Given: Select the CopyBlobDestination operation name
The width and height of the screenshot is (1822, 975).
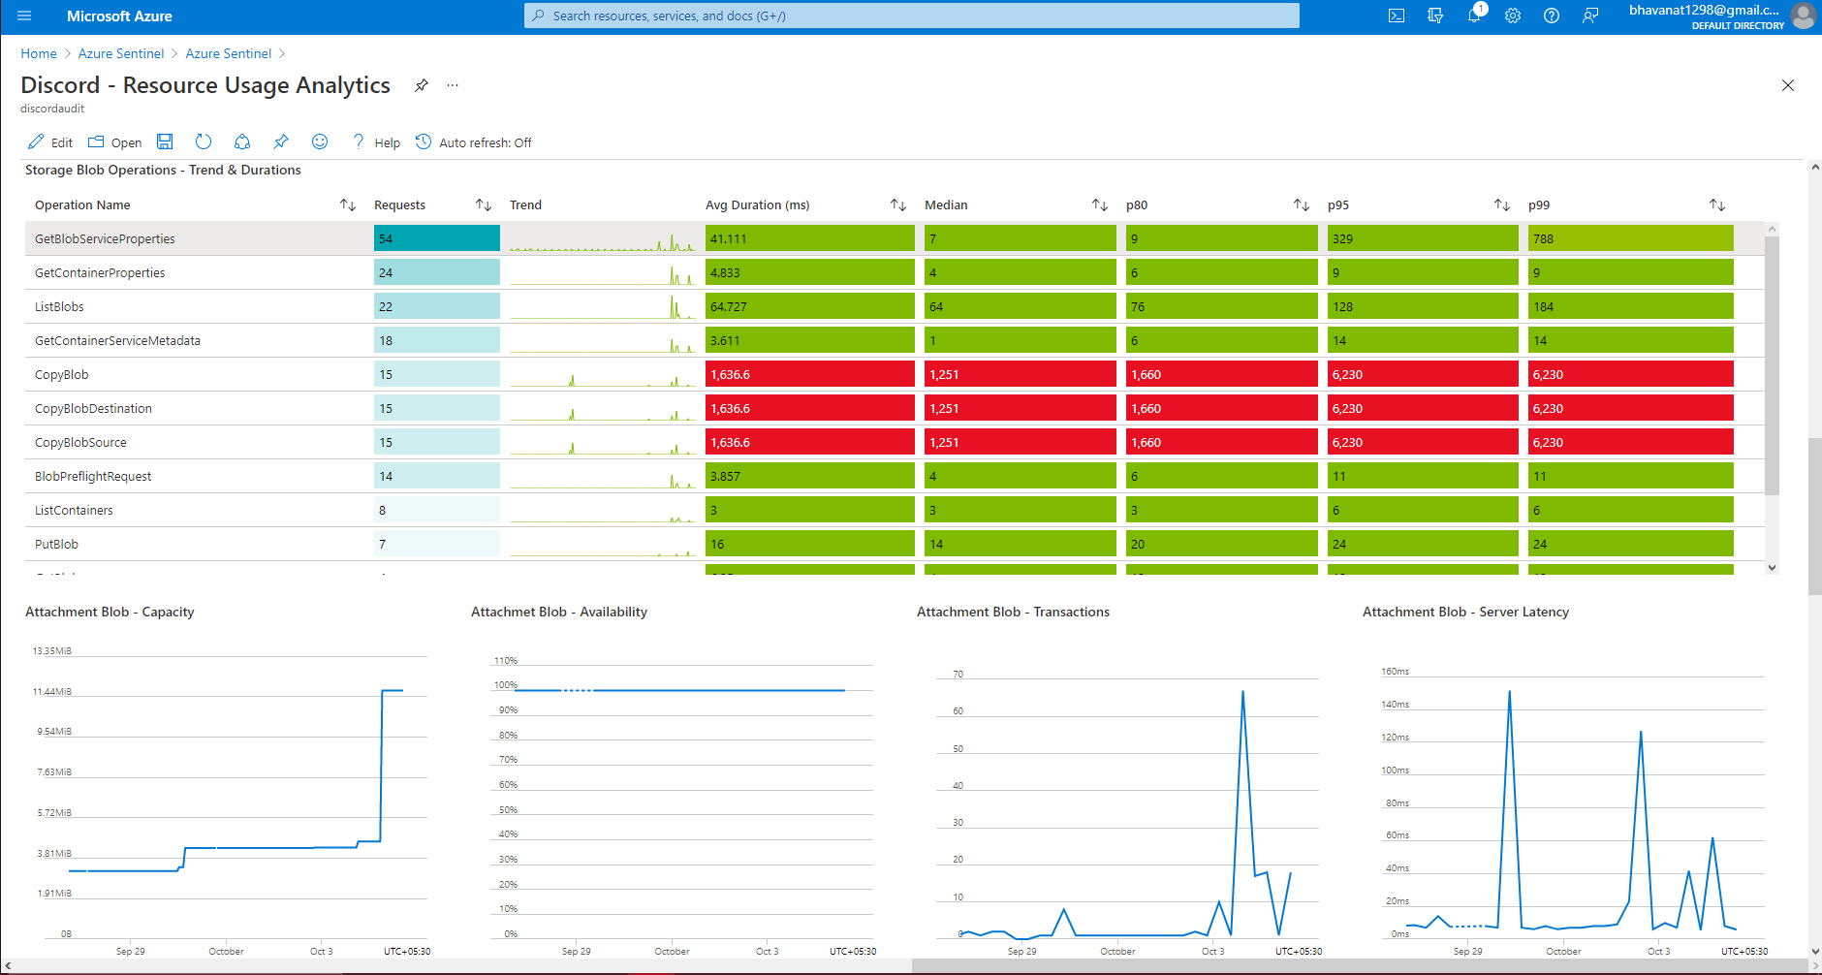Looking at the screenshot, I should (x=93, y=408).
